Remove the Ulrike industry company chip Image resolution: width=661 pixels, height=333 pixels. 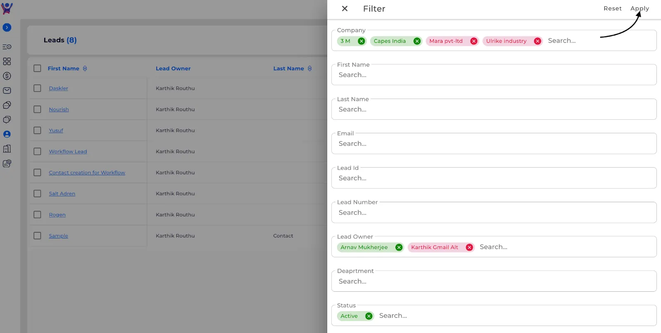(537, 41)
